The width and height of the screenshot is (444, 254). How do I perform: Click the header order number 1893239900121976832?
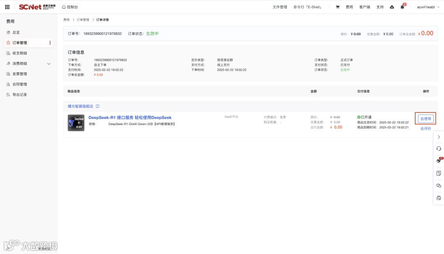pyautogui.click(x=102, y=34)
